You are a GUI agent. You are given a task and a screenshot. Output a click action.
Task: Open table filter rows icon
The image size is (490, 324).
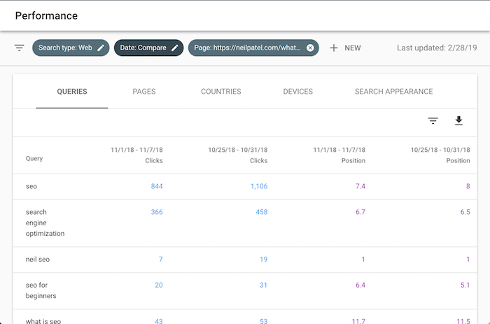click(x=433, y=120)
